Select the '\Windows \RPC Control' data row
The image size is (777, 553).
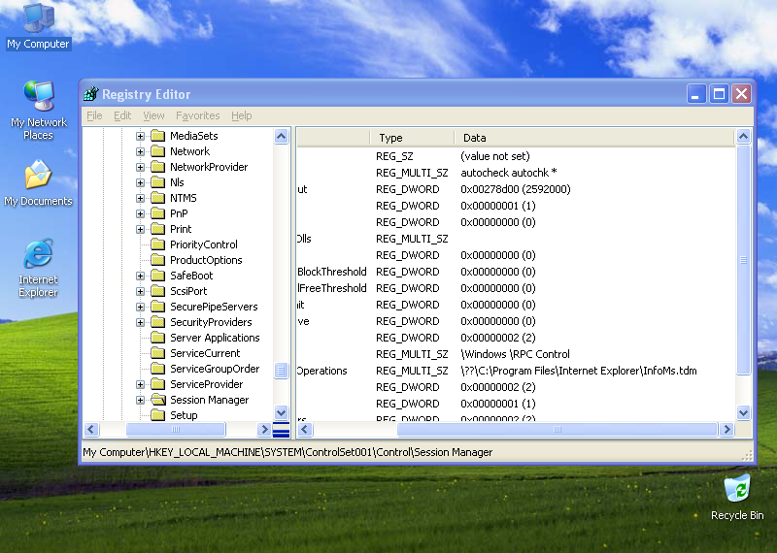click(x=515, y=354)
